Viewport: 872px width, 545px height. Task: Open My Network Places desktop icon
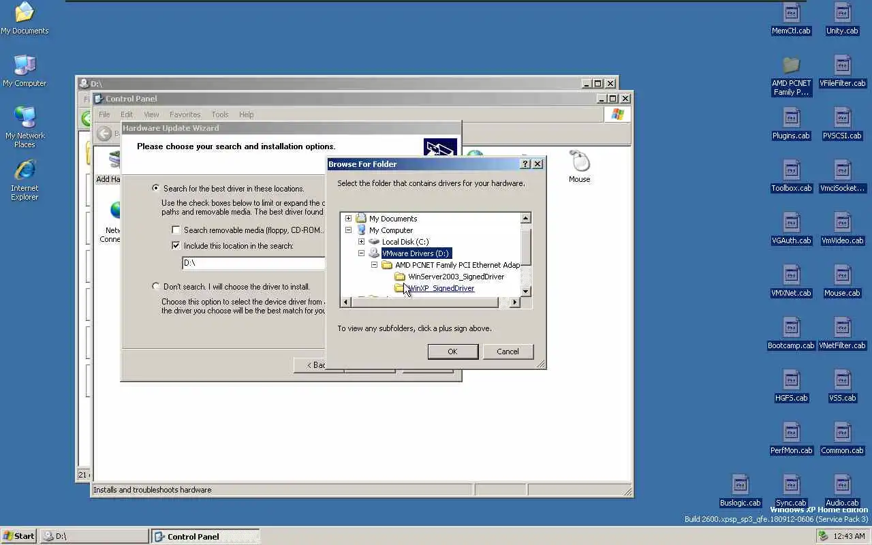tap(25, 127)
